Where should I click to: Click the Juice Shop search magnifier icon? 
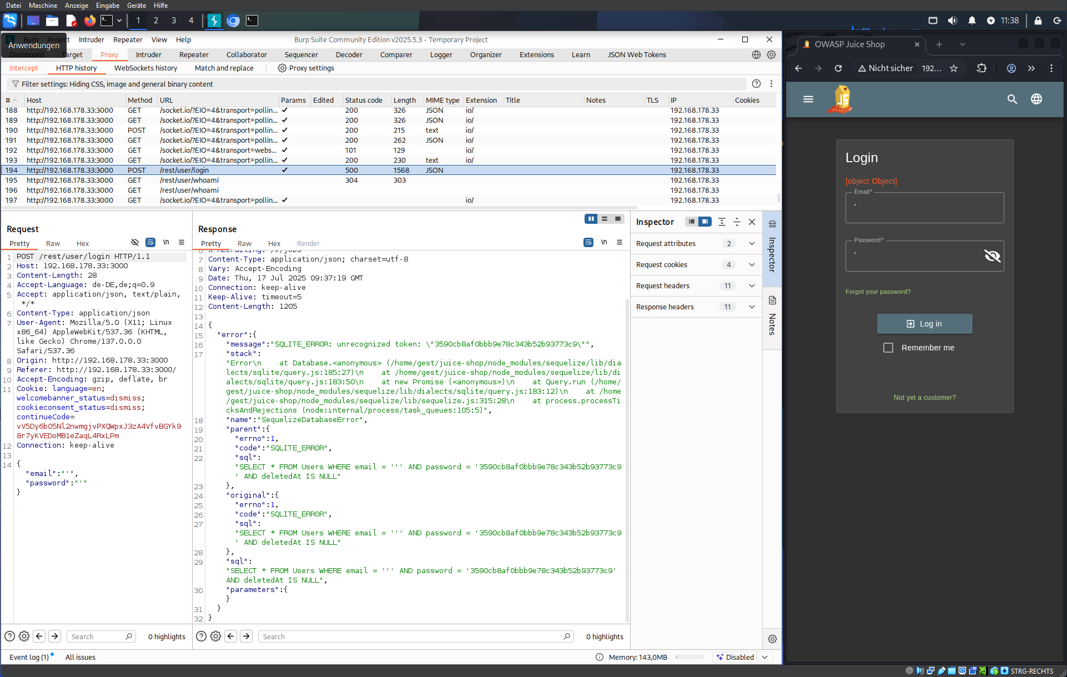point(1012,99)
